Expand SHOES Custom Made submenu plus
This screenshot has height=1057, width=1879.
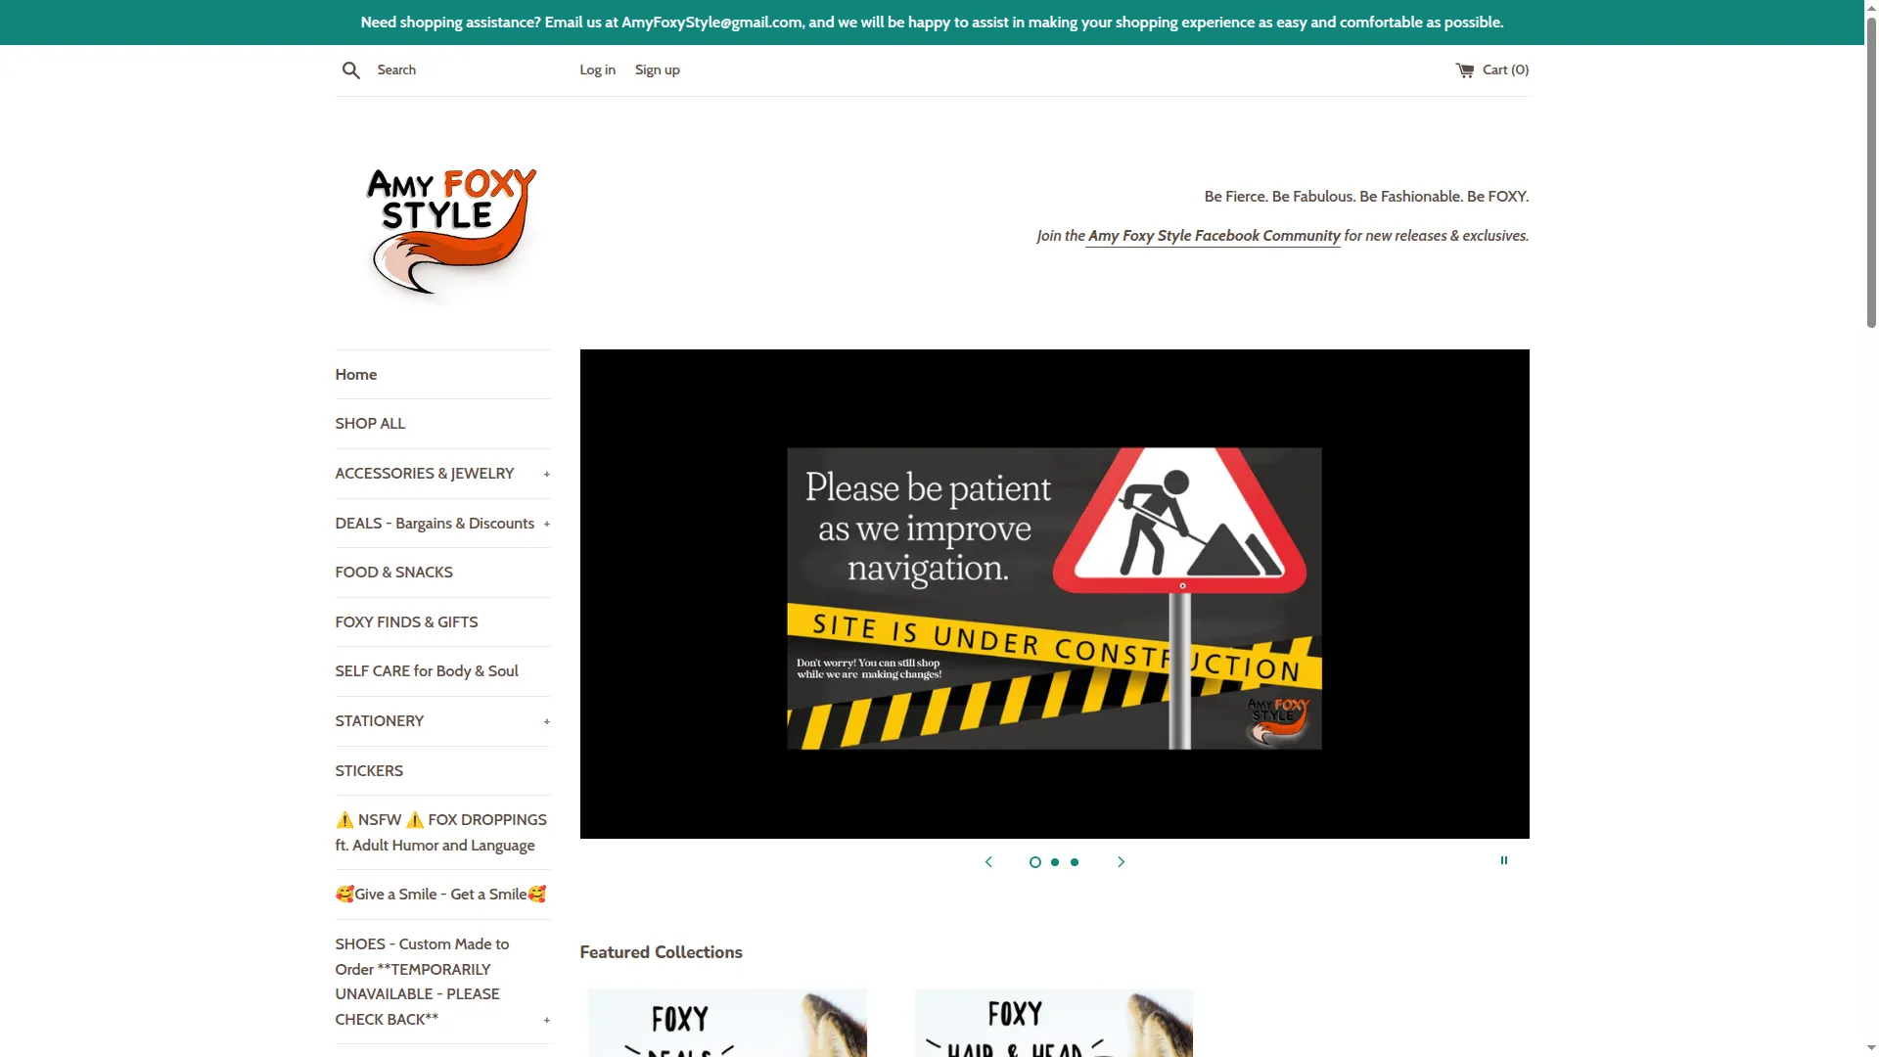pos(546,1020)
